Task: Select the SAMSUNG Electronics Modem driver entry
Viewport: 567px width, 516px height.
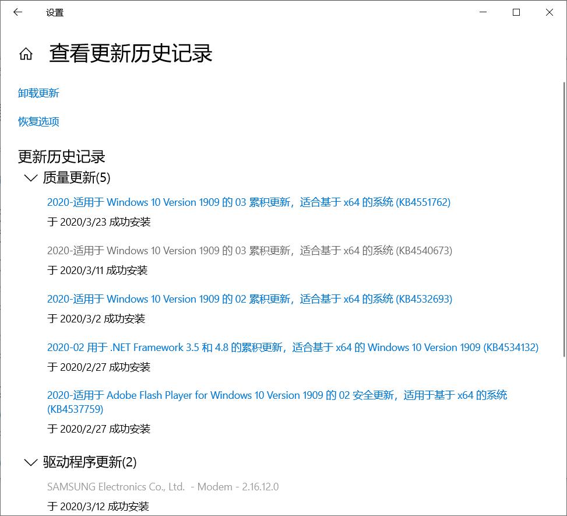Action: 161,486
